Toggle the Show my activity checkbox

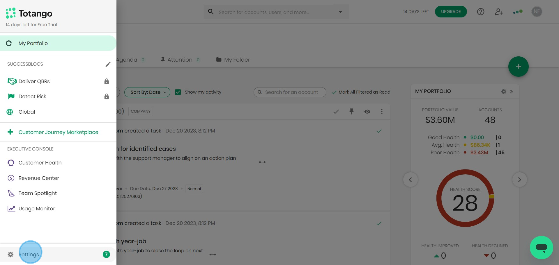pos(178,92)
